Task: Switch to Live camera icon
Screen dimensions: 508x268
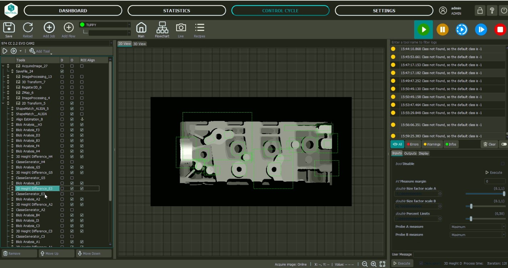Action: coord(181,28)
